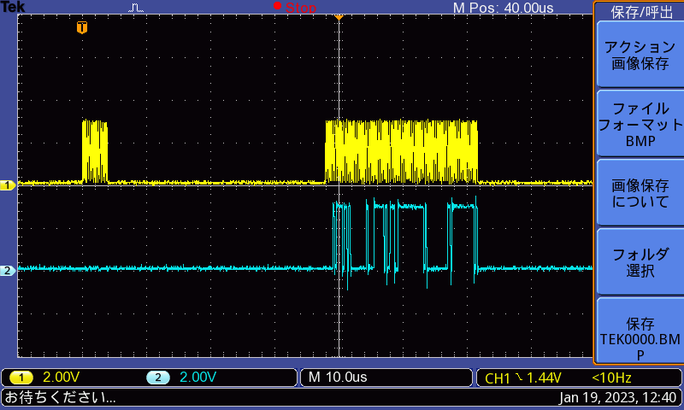
Task: Select the channel 1 ground reference marker
Action: [8, 185]
